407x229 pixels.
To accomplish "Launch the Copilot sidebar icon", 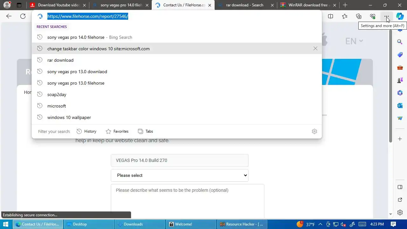I will (400, 16).
